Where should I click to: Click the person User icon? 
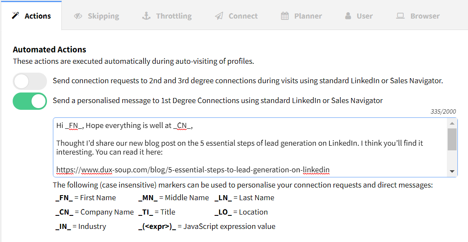(348, 16)
